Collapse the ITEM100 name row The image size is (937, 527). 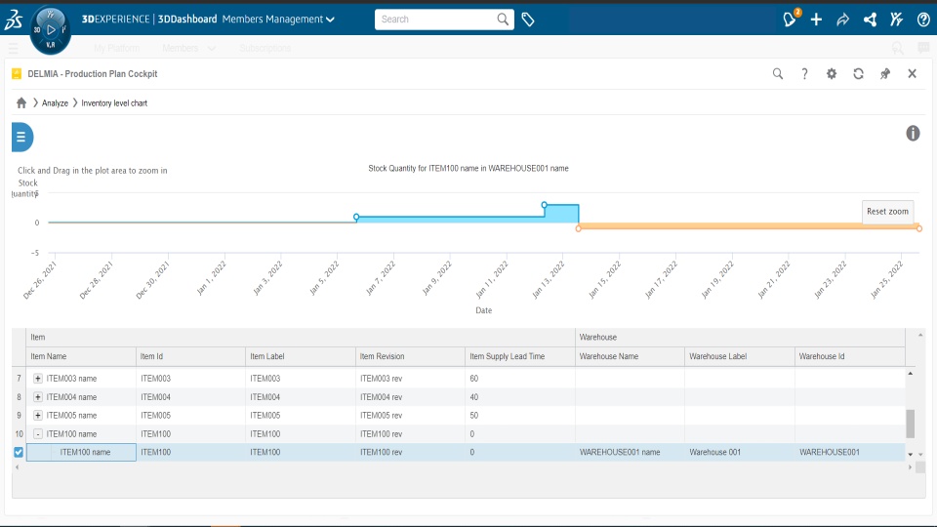(x=38, y=433)
